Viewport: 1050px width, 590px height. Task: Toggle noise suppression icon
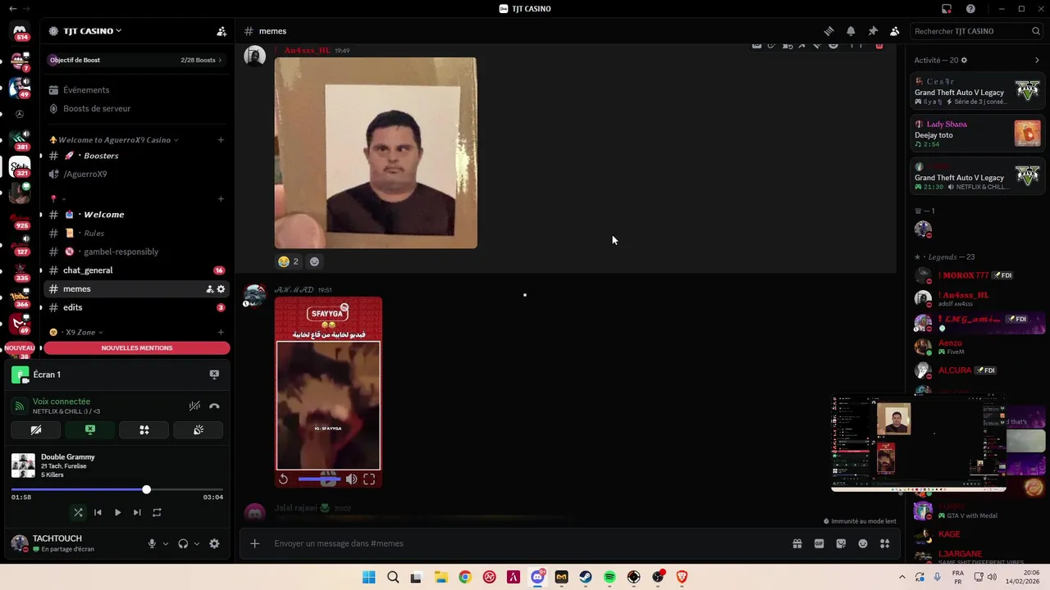click(x=194, y=406)
